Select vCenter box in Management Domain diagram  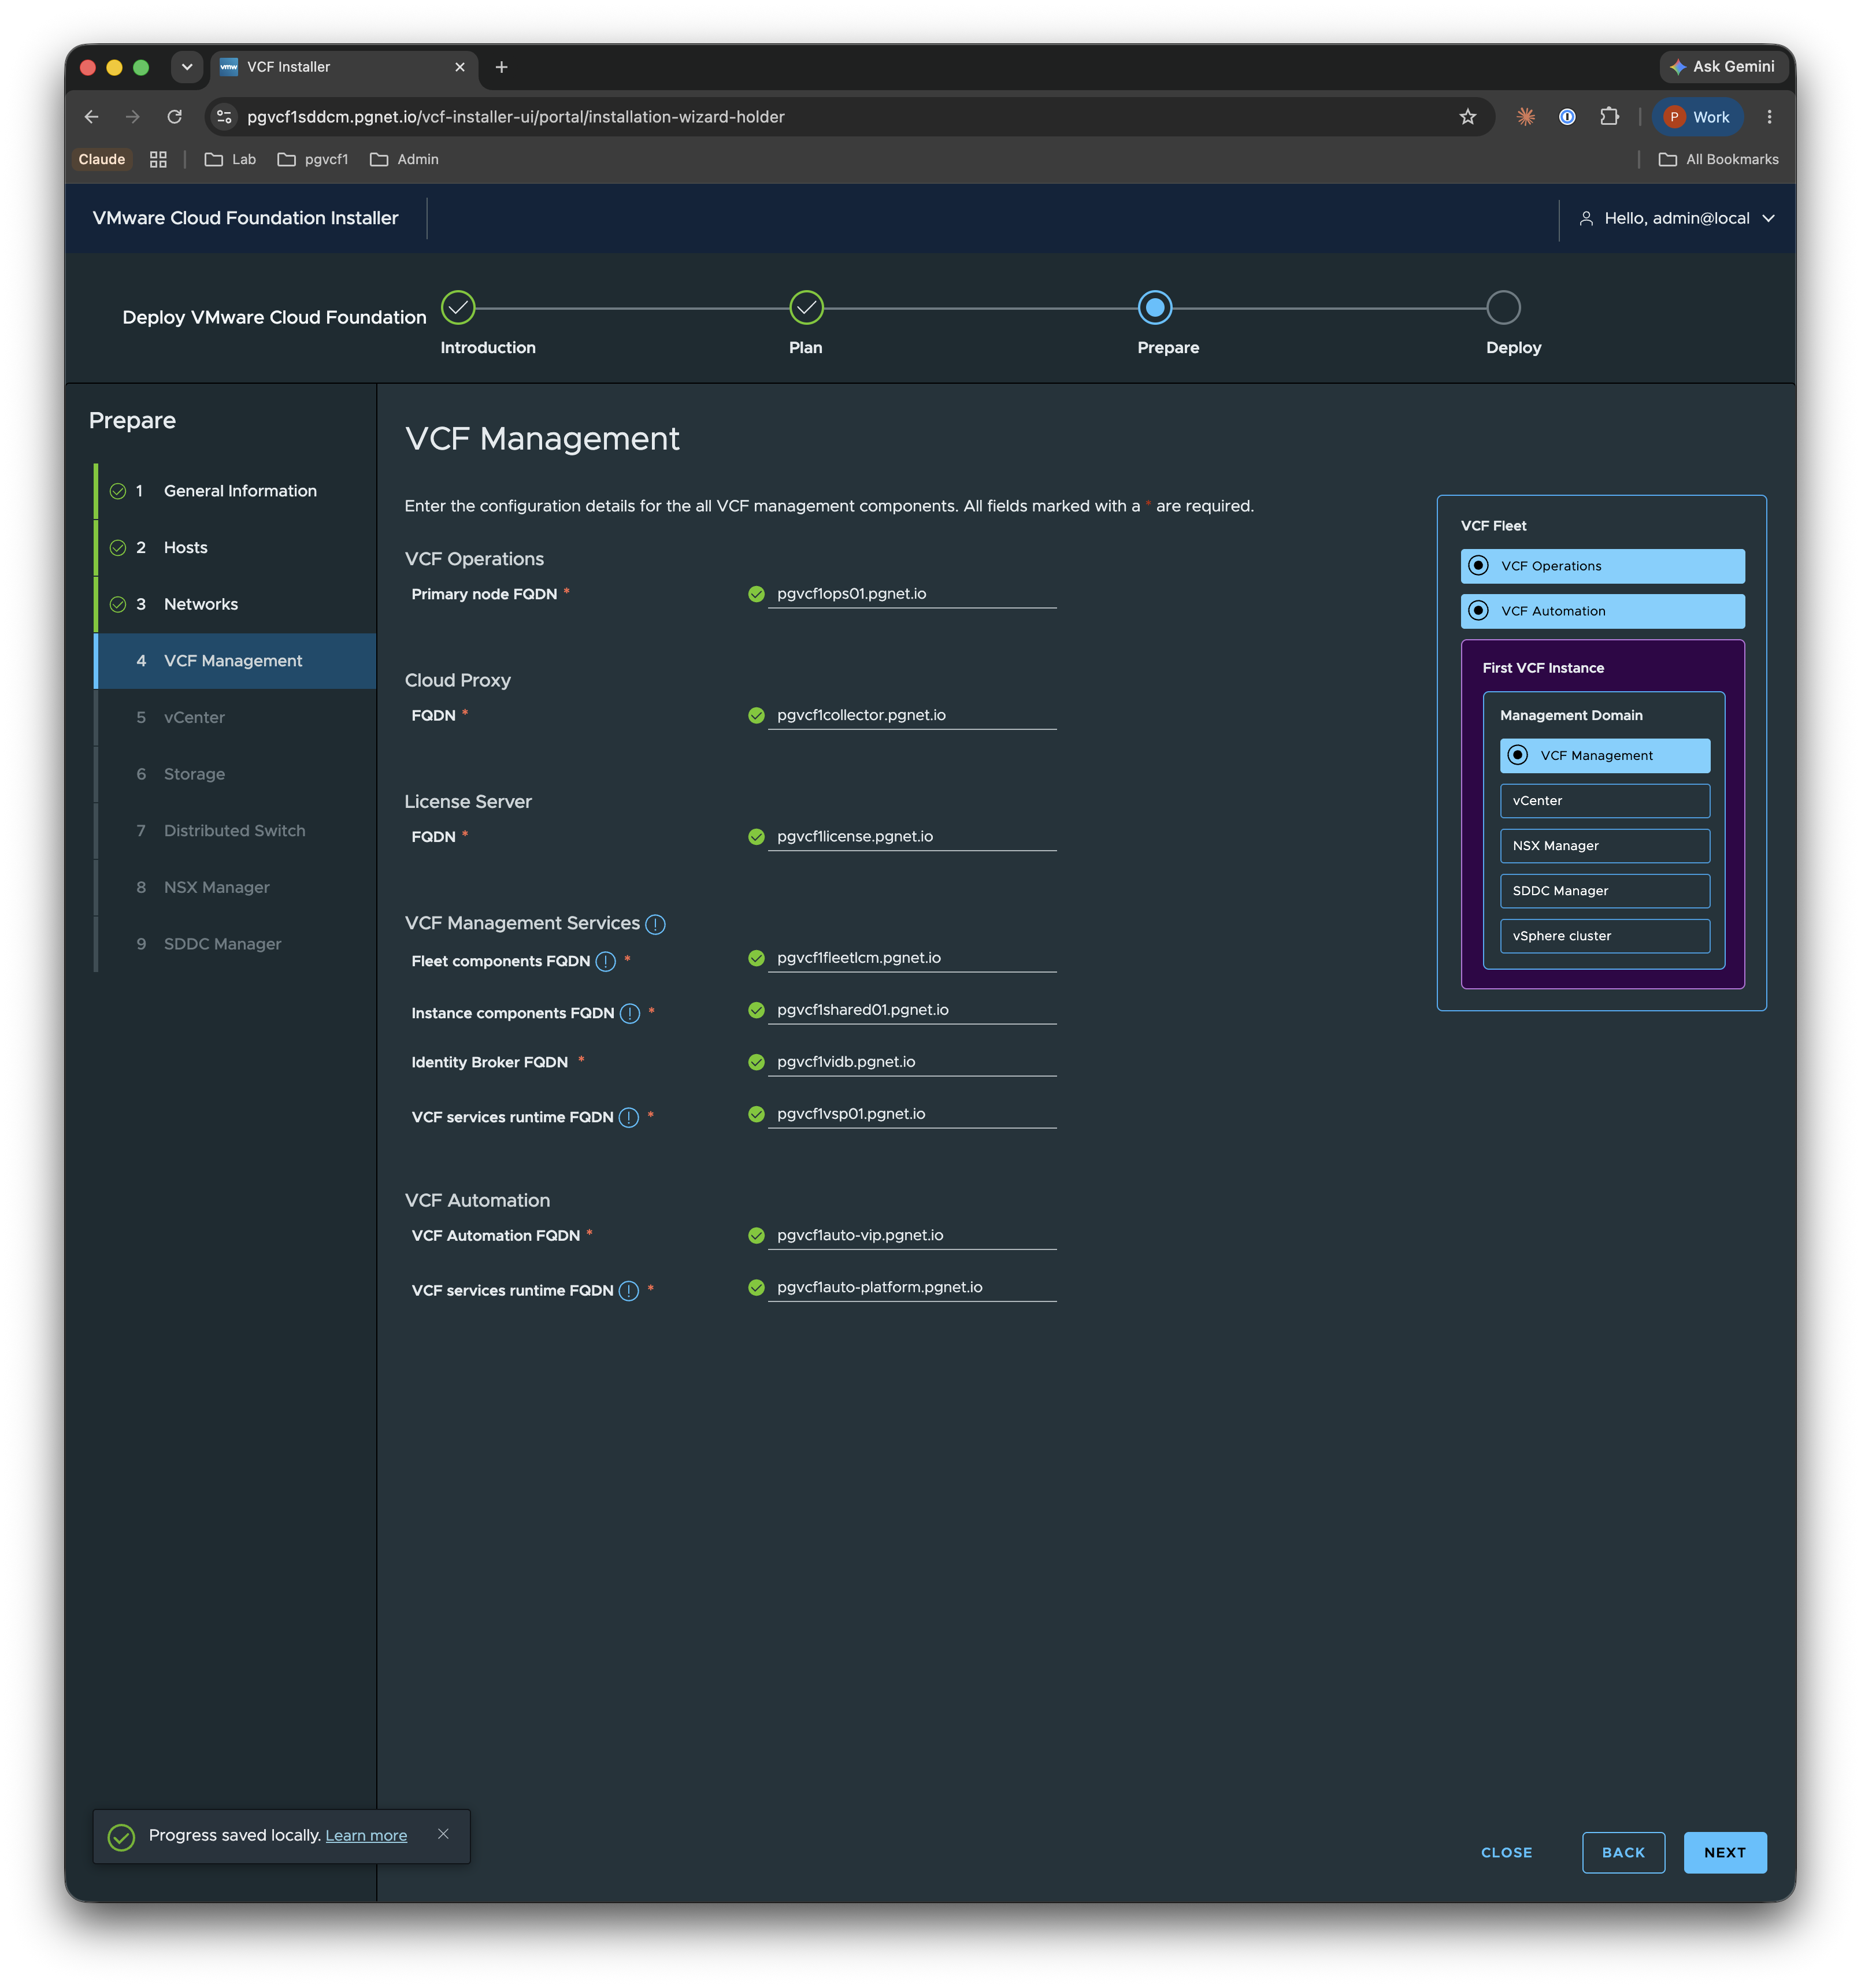[1604, 801]
